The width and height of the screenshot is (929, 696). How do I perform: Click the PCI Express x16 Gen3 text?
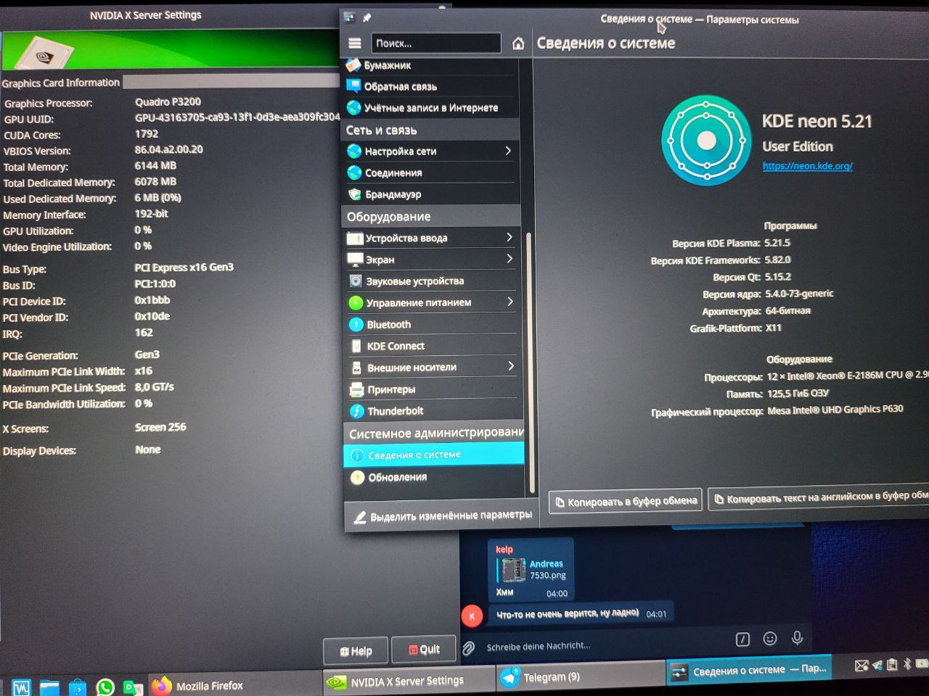coord(184,267)
